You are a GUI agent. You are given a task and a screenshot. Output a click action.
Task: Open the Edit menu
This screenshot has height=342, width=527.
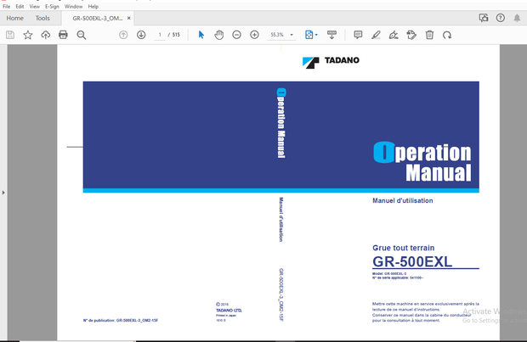20,7
